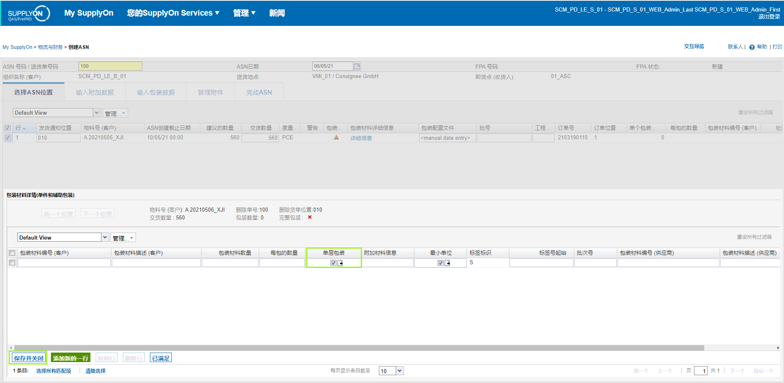This screenshot has height=383, width=784.
Task: Click 选择所有匹配项 link
Action: point(53,371)
